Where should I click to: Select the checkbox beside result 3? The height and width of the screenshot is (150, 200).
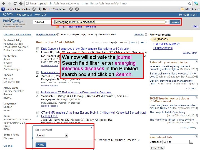pos(37,92)
